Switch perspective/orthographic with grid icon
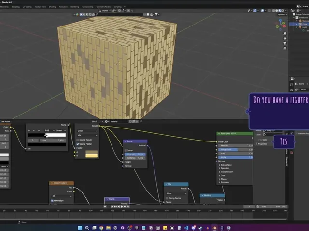This screenshot has height=231, width=309. pos(285,48)
